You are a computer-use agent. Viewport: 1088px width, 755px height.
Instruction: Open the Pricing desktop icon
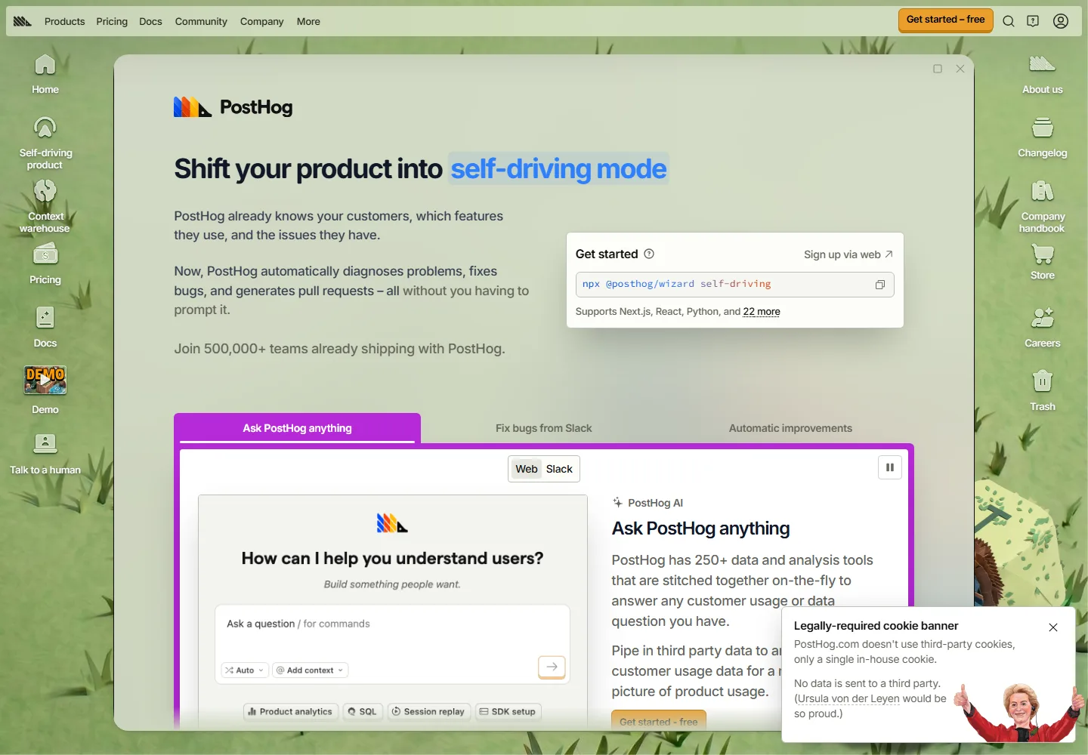coord(45,264)
